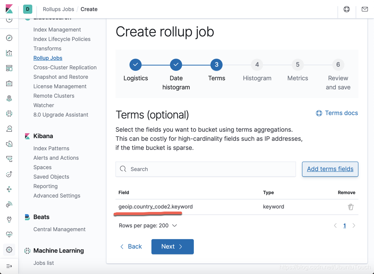This screenshot has width=374, height=274.
Task: Go to next page arrow
Action: click(x=354, y=226)
